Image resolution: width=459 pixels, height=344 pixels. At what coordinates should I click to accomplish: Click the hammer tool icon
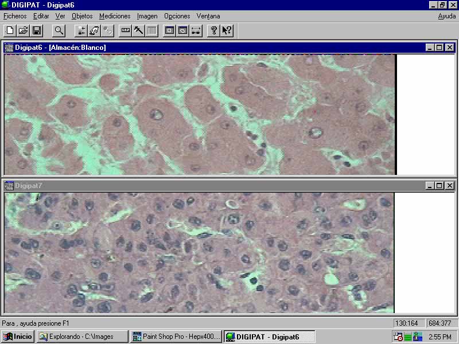pyautogui.click(x=138, y=30)
